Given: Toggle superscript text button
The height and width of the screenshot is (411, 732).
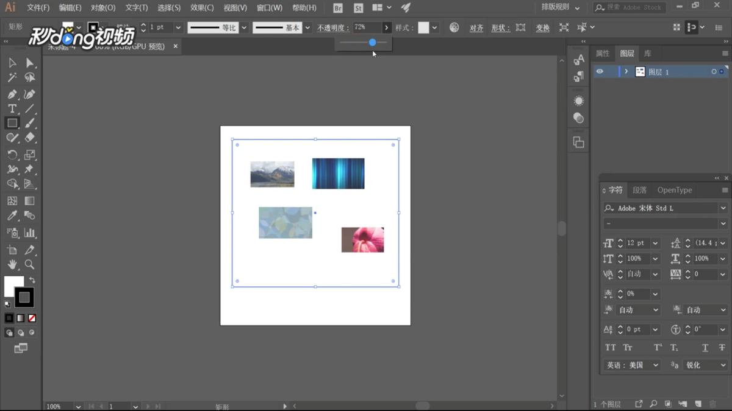Looking at the screenshot, I should click(x=658, y=348).
